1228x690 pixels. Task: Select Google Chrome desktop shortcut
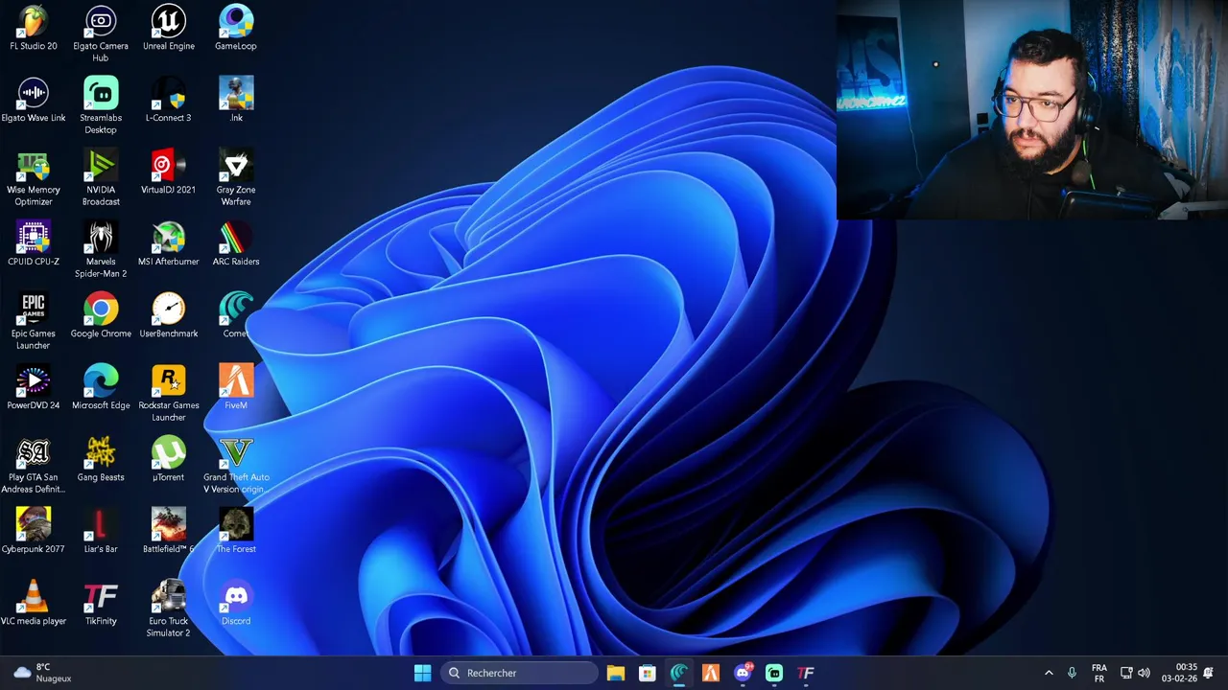(101, 315)
